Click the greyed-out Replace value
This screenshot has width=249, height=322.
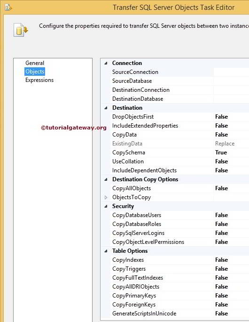point(225,144)
